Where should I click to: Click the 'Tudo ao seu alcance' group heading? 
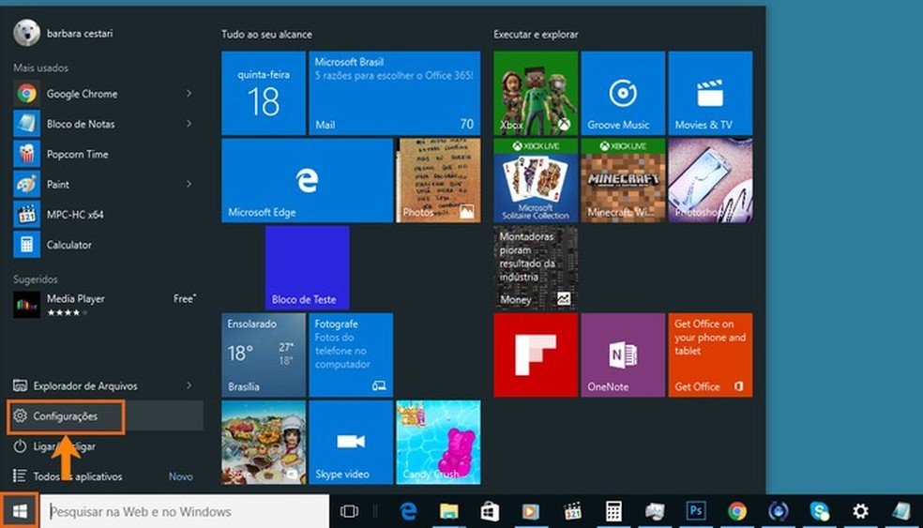(266, 34)
